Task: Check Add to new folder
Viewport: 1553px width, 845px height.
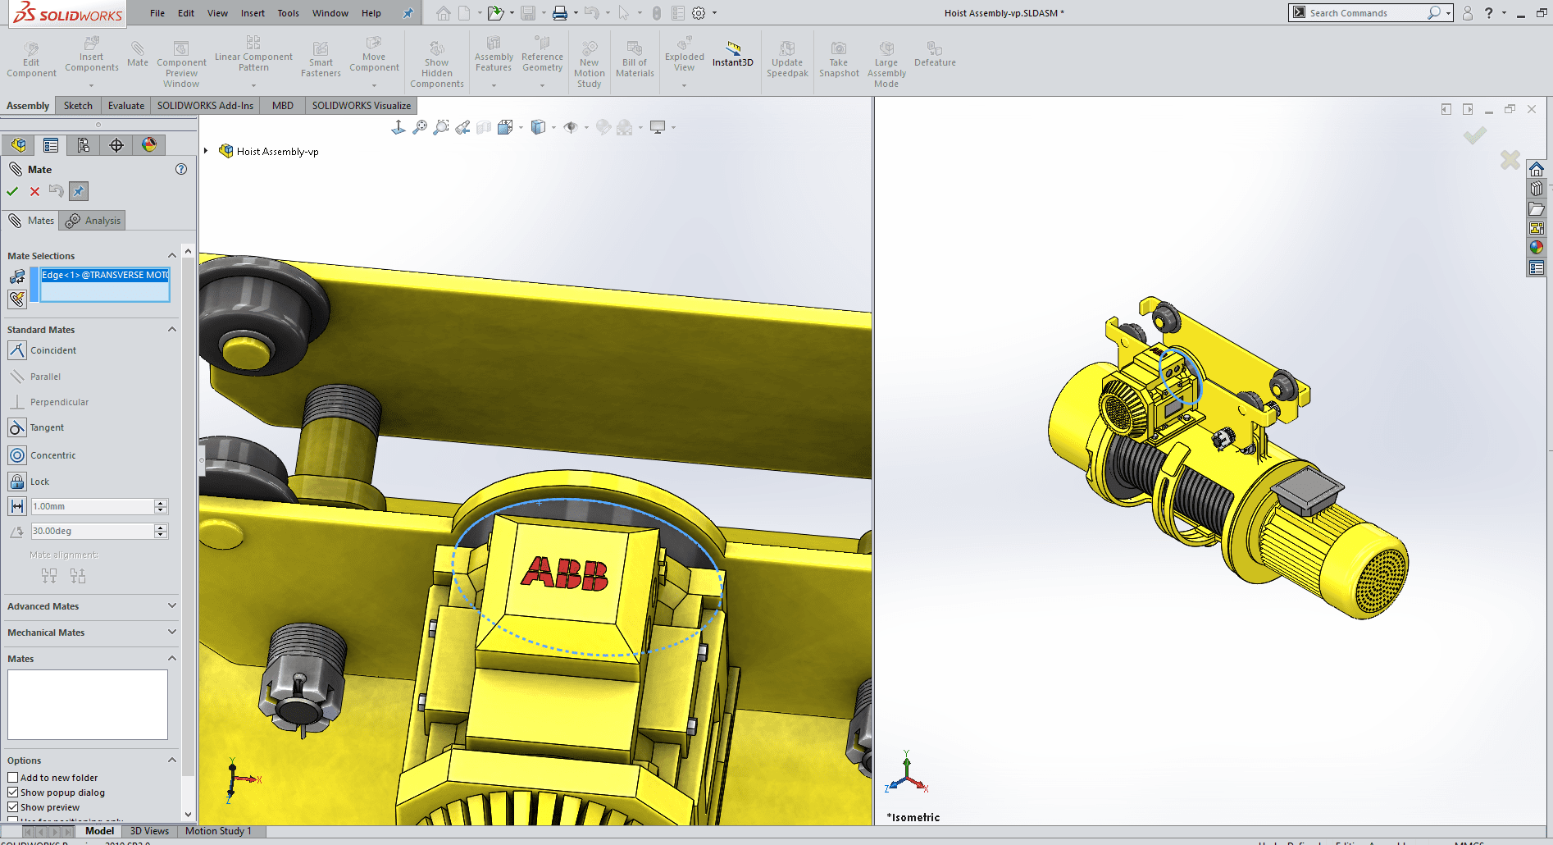Action: 12,778
